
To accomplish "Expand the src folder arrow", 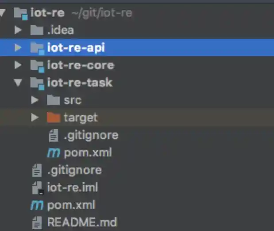I will click(35, 100).
